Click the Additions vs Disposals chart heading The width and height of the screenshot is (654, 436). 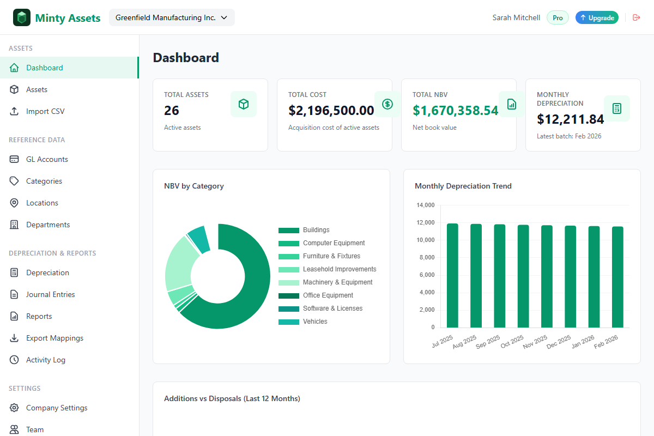pyautogui.click(x=232, y=398)
